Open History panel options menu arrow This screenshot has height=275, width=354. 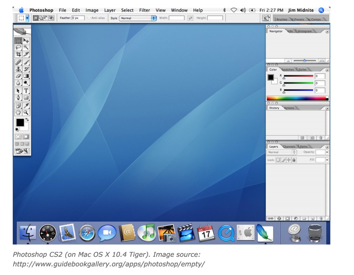point(327,108)
